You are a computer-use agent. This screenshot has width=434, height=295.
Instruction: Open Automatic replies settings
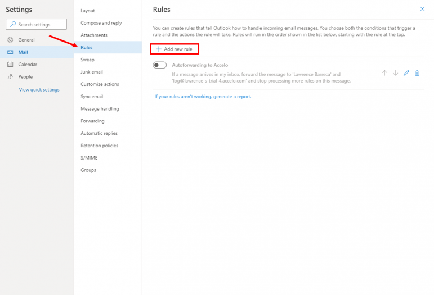pos(99,133)
